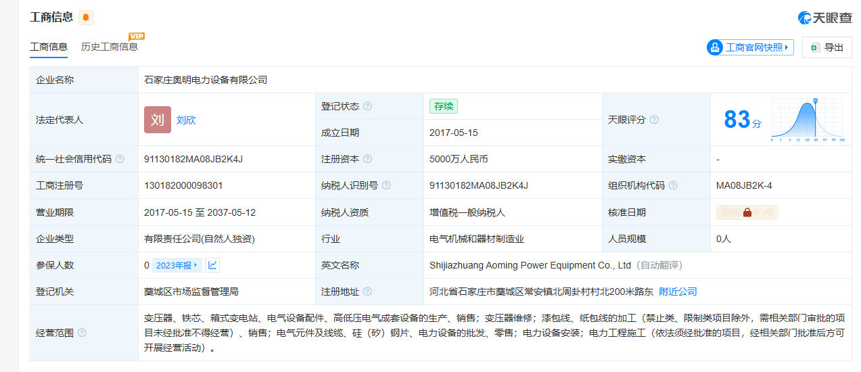The image size is (861, 372).
Task: Click the registration number 130182000098301
Action: pyautogui.click(x=183, y=185)
